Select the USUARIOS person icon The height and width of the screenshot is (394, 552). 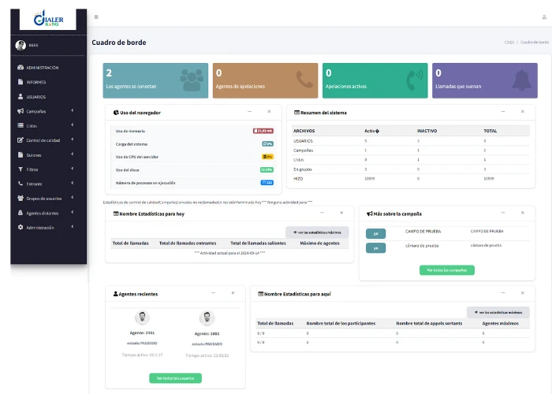(x=21, y=96)
